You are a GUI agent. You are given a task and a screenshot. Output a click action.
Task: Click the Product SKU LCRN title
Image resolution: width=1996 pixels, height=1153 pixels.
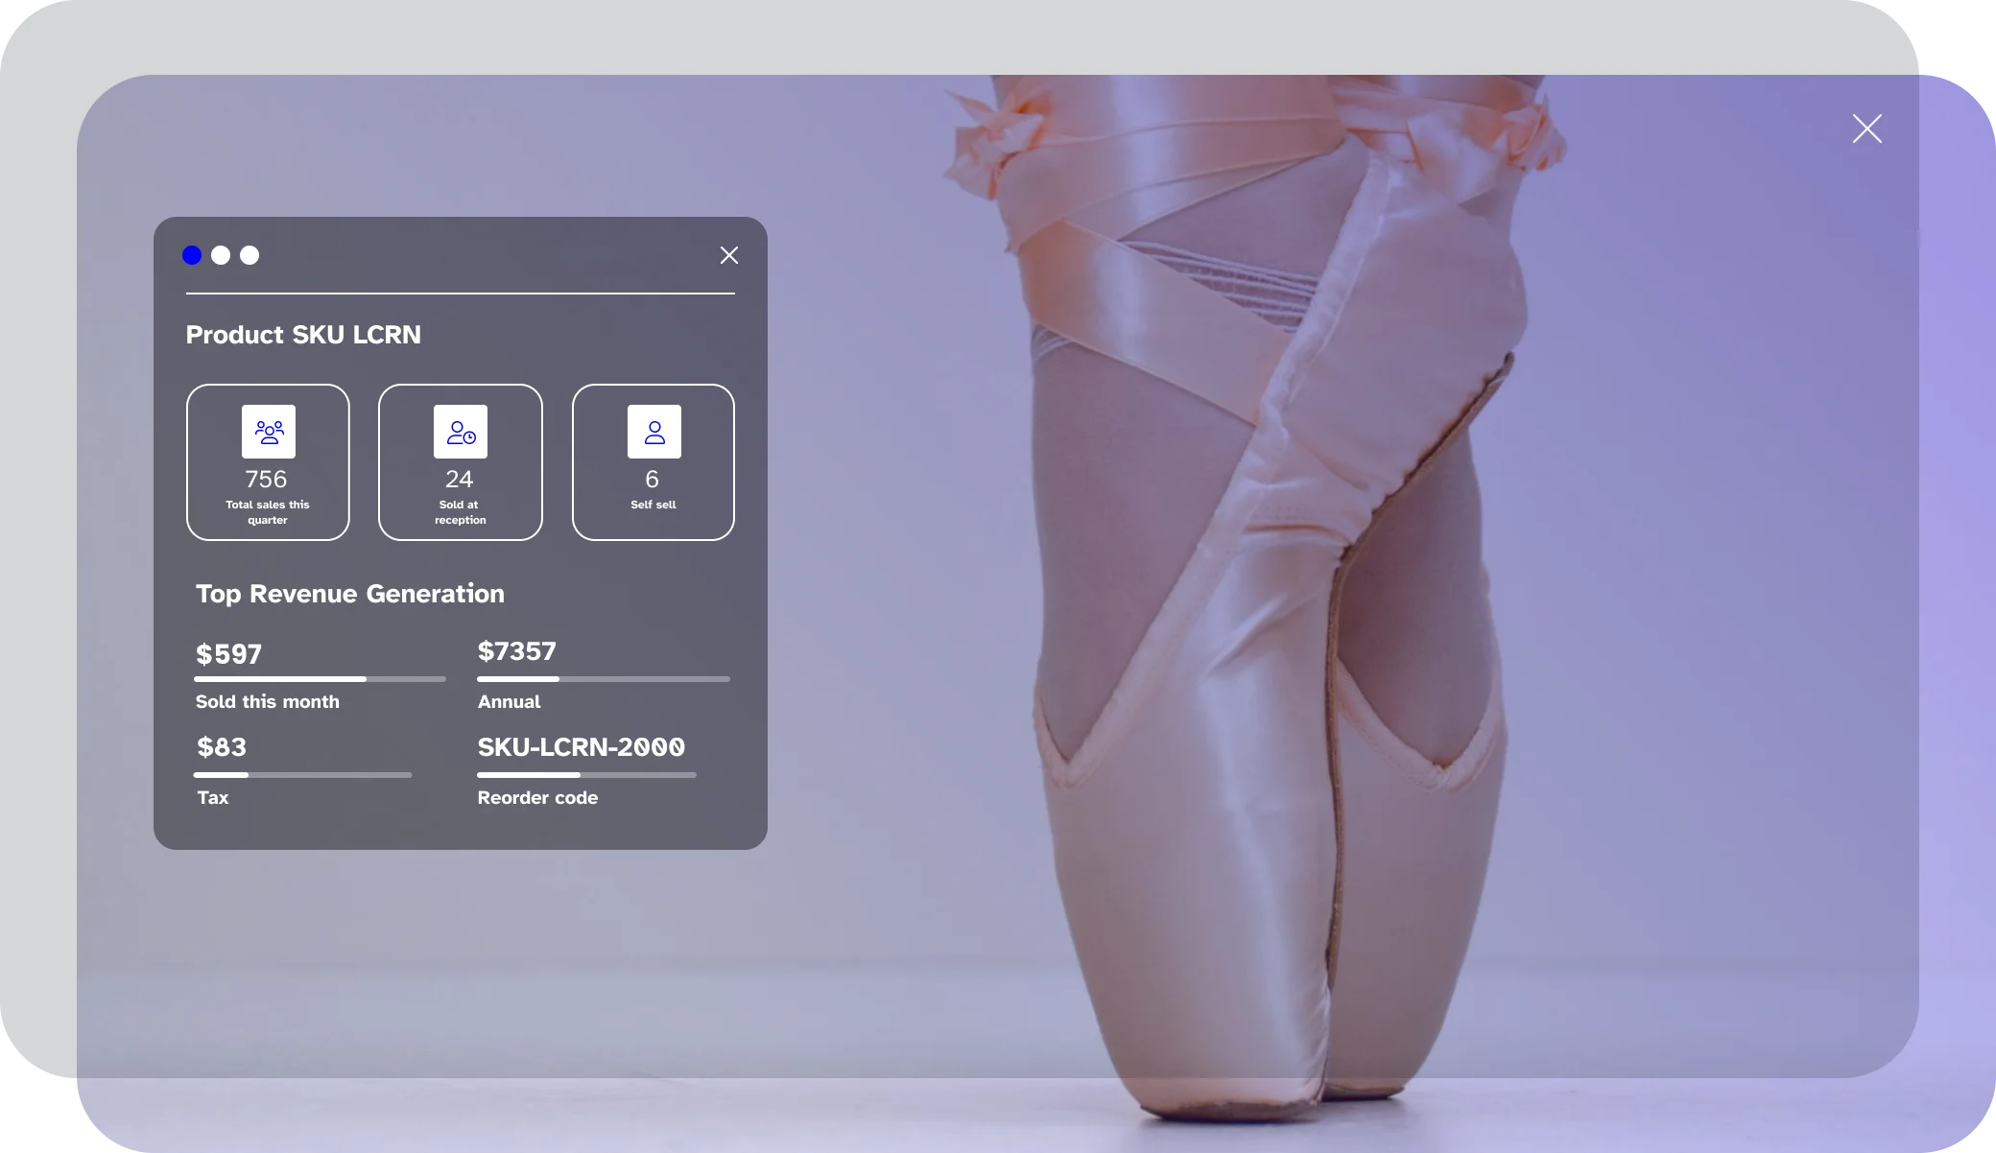pyautogui.click(x=303, y=335)
